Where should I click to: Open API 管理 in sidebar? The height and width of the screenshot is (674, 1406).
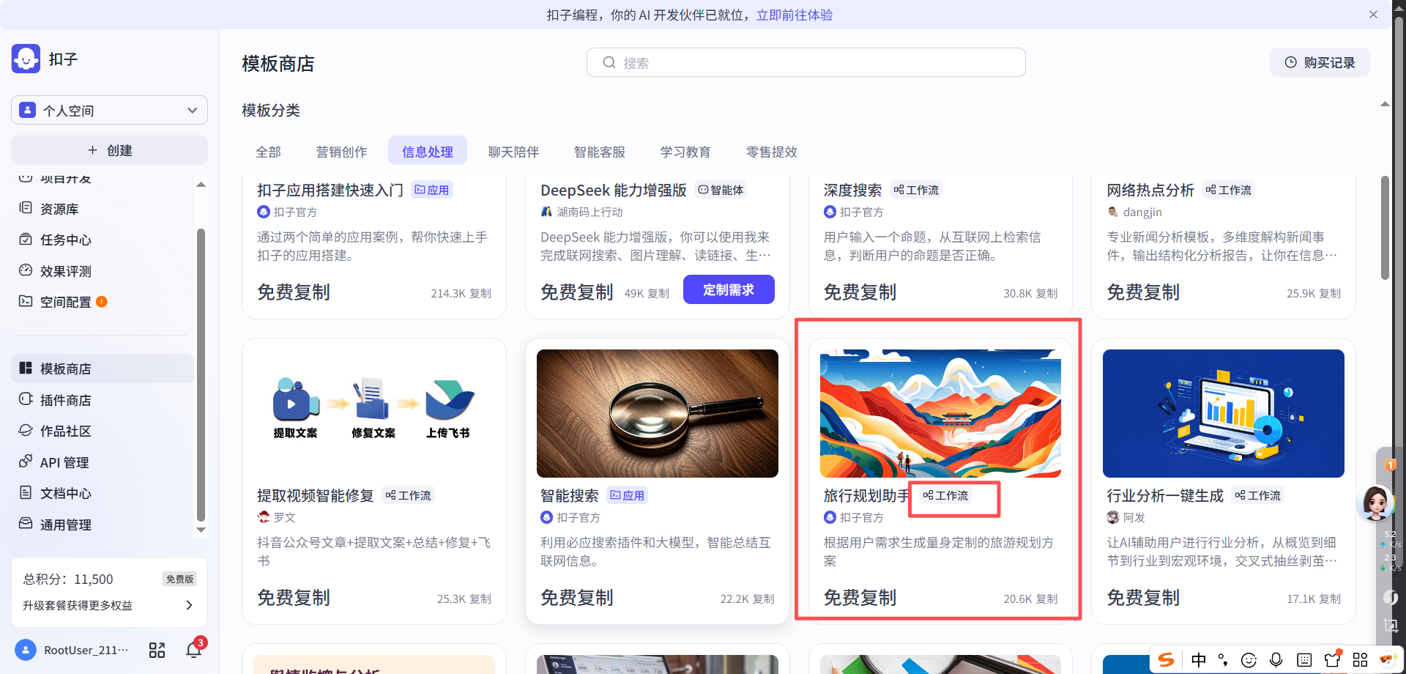64,462
